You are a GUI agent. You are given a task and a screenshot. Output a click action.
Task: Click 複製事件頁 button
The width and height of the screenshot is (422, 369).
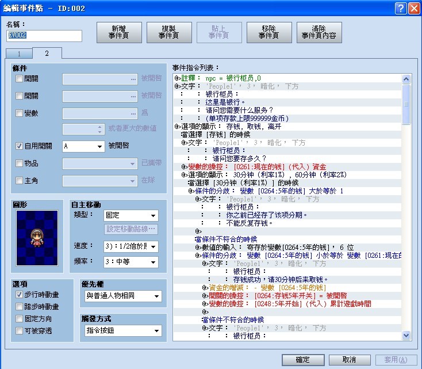(x=169, y=32)
